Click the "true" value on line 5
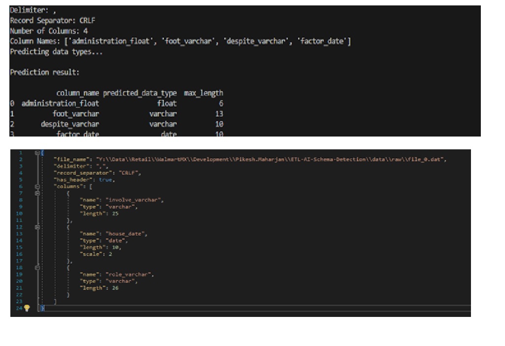This screenshot has height=346, width=505. click(106, 179)
